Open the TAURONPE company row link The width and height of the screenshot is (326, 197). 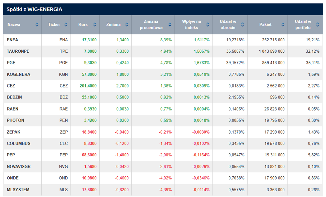[x=18, y=51]
